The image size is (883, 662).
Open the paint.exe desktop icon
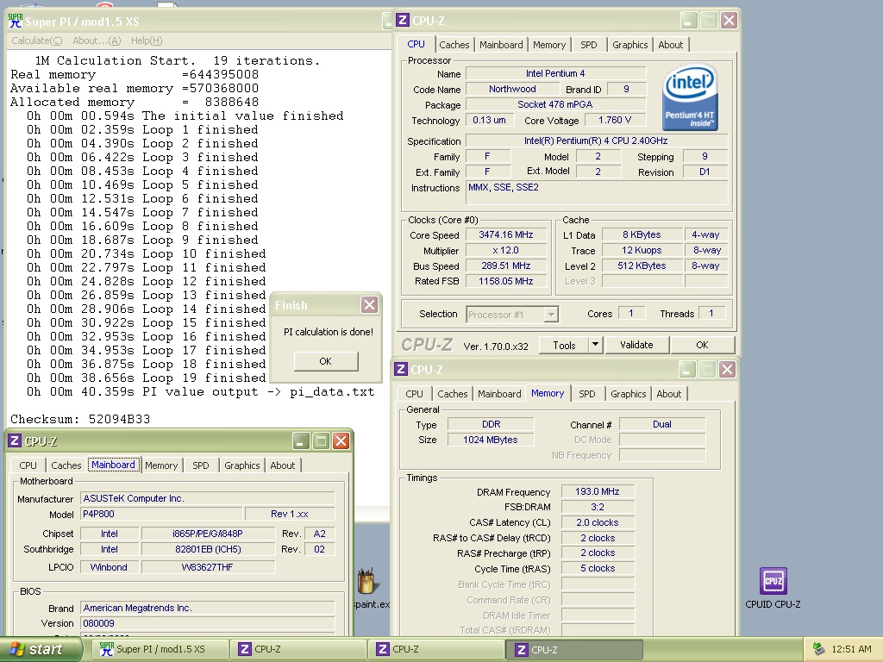coord(369,588)
